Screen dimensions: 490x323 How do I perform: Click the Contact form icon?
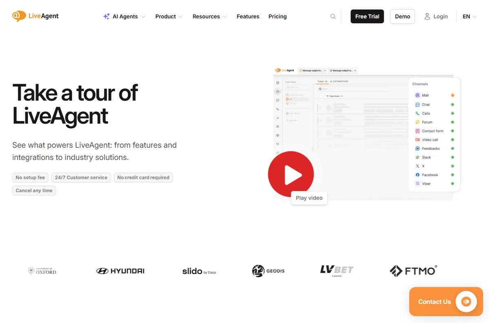pyautogui.click(x=417, y=131)
